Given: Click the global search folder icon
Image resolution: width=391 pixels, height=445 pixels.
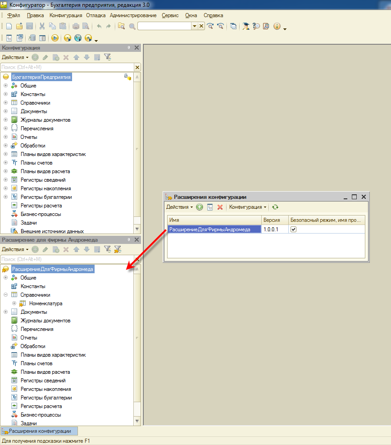Looking at the screenshot, I should (x=121, y=27).
